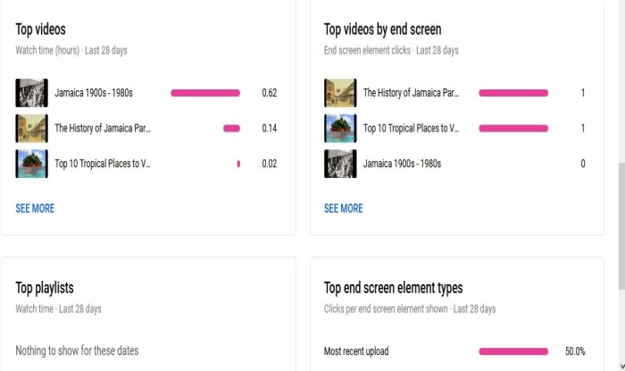Open 'The History of Jamaica Par...' in end screen list

point(411,93)
